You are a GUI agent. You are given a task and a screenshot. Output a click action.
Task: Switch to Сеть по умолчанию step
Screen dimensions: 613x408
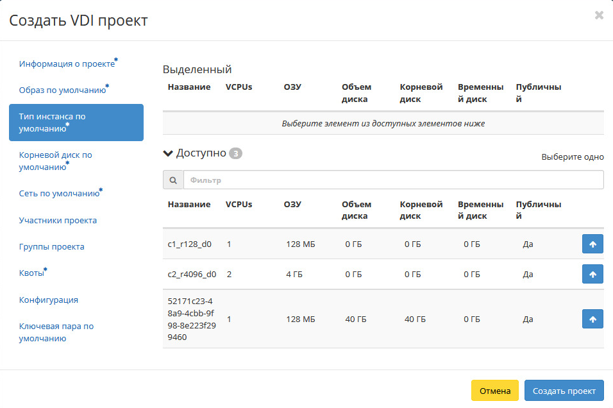click(59, 193)
